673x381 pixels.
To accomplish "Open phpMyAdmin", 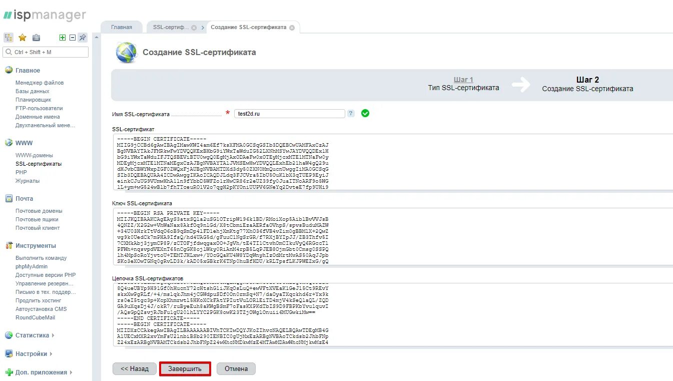I will tap(32, 266).
